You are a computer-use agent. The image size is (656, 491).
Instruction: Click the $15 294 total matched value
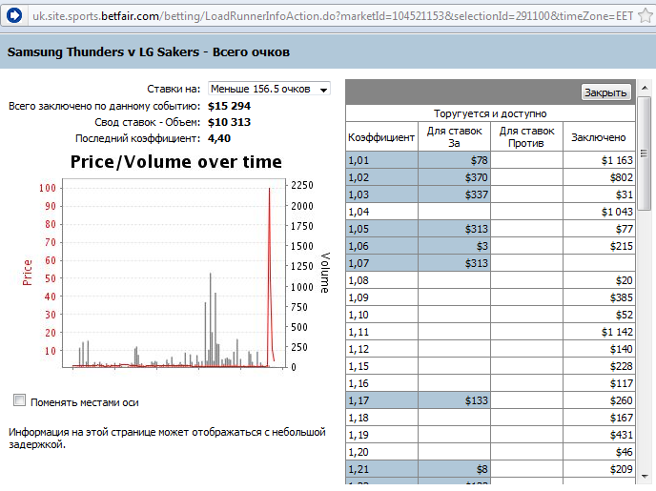point(229,106)
